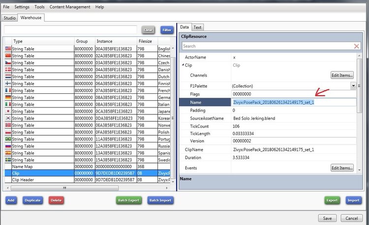Sort by the Instance column header
Screen dimensions: 369x225
pyautogui.click(x=116, y=41)
